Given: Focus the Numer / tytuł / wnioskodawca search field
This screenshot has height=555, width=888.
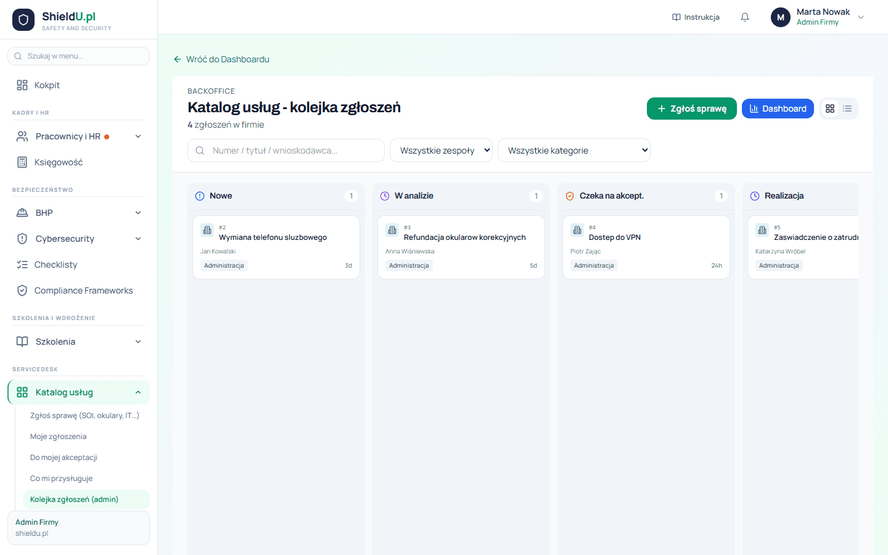Looking at the screenshot, I should (286, 150).
